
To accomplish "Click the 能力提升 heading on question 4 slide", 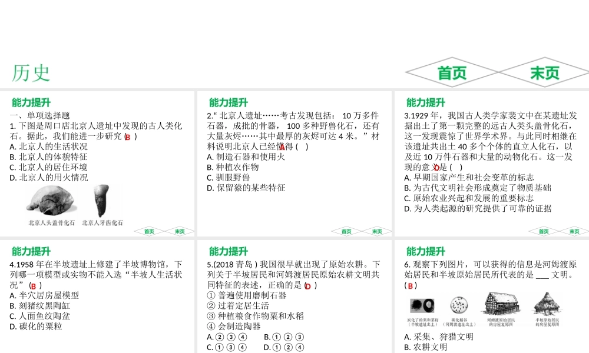I will [31, 251].
